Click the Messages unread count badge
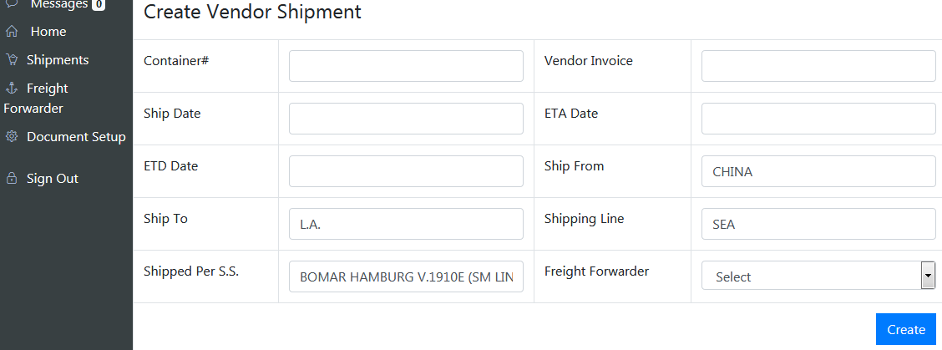This screenshot has height=350, width=942. [99, 5]
